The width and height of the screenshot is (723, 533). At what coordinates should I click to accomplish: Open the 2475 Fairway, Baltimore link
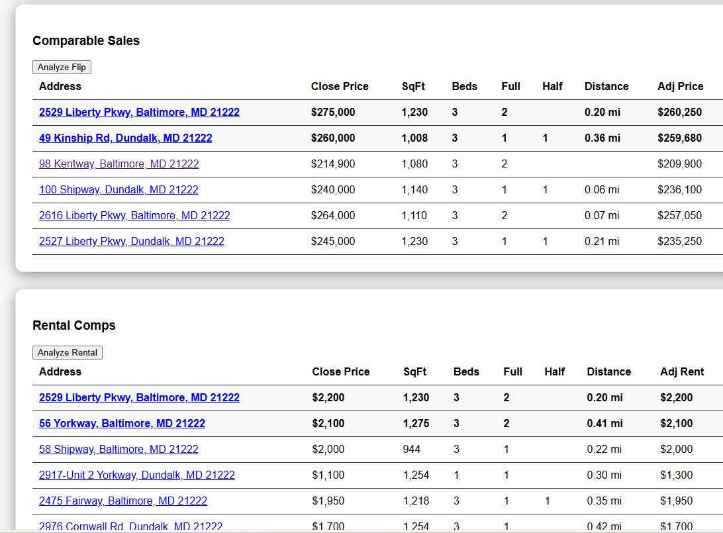point(123,501)
